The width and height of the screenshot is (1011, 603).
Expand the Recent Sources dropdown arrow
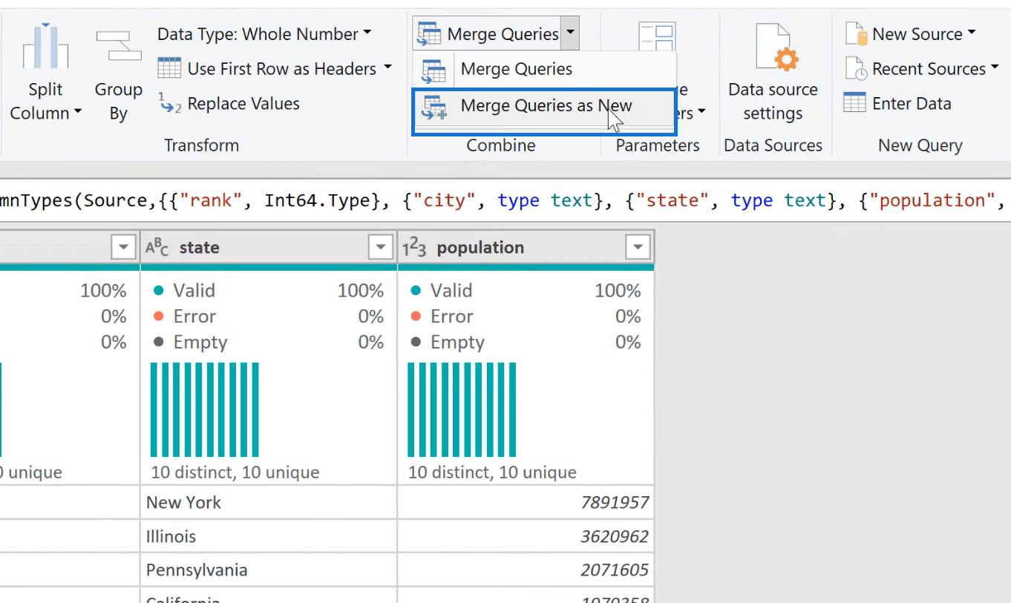995,68
